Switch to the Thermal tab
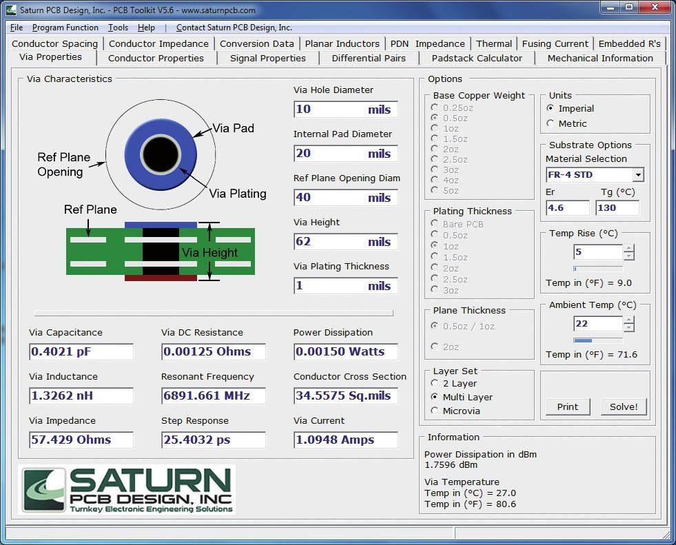Viewport: 676px width, 545px height. 493,43
